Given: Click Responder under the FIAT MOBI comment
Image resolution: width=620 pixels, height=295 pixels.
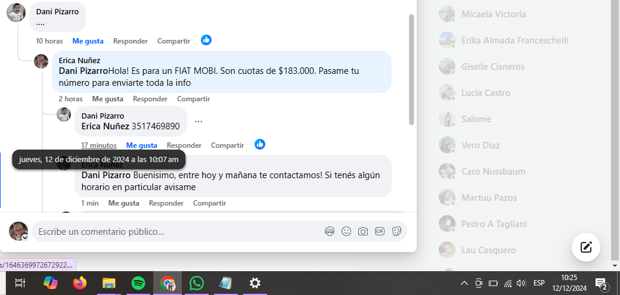Looking at the screenshot, I should point(150,99).
